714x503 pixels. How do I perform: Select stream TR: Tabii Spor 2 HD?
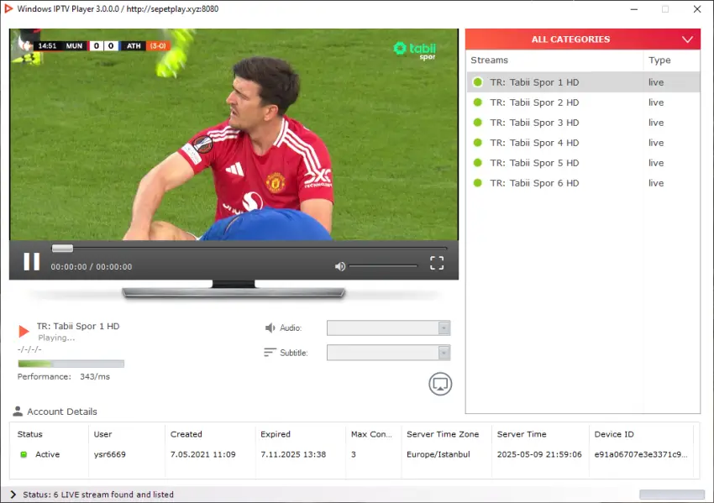tap(583, 102)
